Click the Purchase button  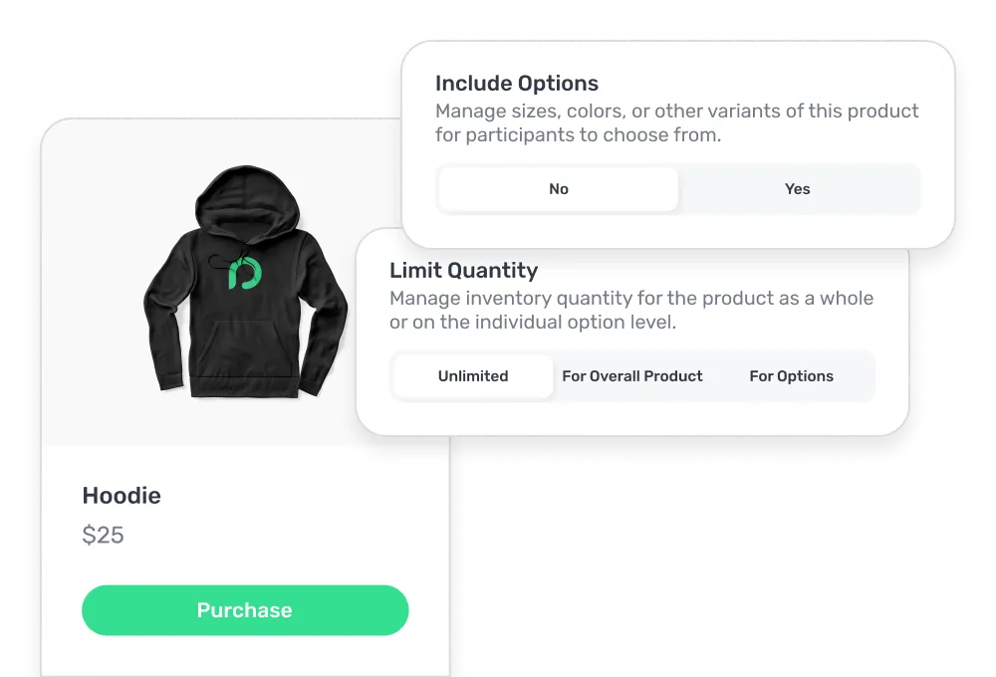pyautogui.click(x=245, y=610)
